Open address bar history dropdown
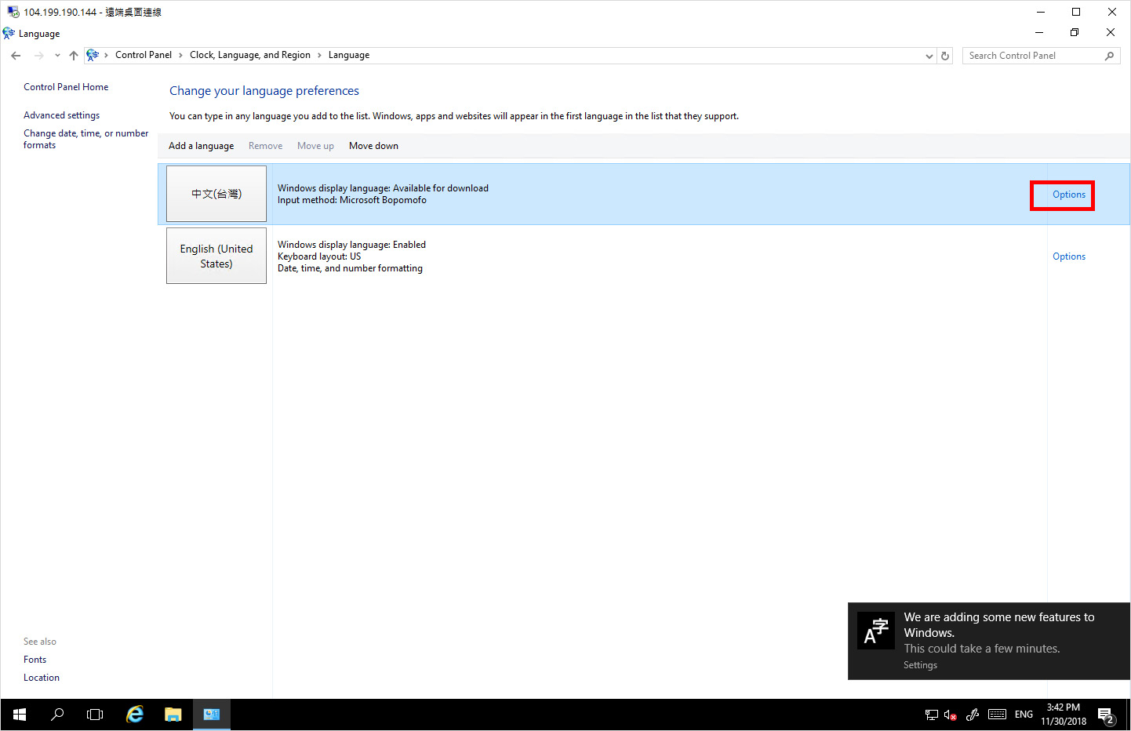This screenshot has width=1131, height=731. [x=929, y=56]
